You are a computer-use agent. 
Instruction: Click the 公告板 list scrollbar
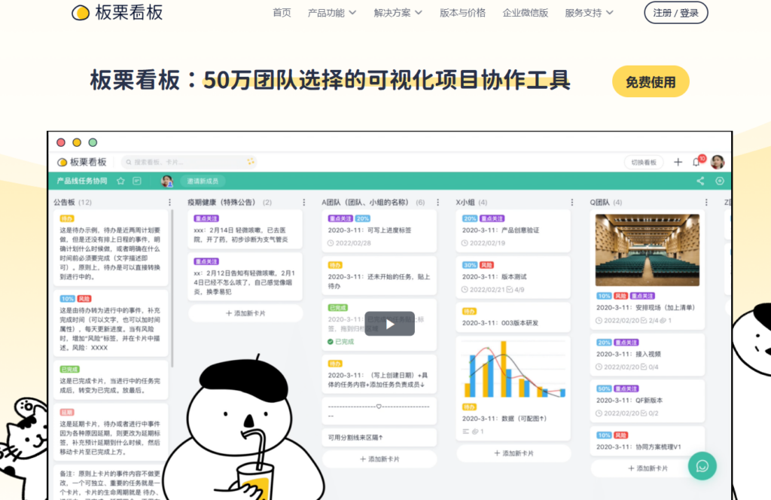(x=172, y=288)
